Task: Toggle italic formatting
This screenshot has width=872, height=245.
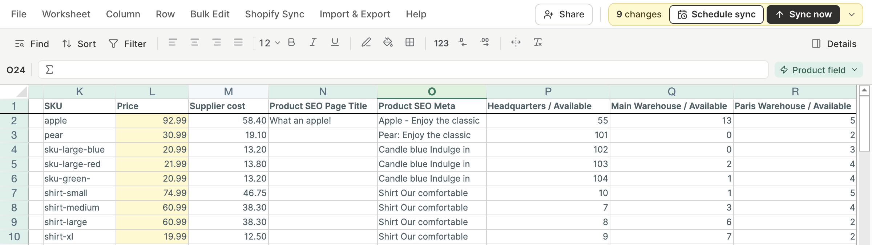Action: (313, 43)
